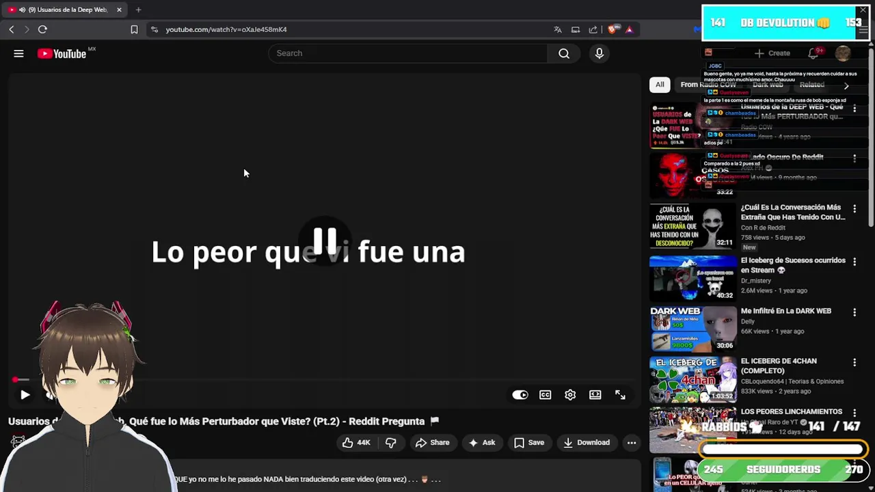Open options for Lado Oscuro De Reddit video
This screenshot has width=875, height=492.
point(854,159)
